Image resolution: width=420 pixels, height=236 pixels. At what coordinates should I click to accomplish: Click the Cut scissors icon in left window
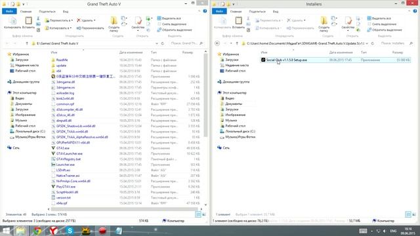pyautogui.click(x=38, y=18)
